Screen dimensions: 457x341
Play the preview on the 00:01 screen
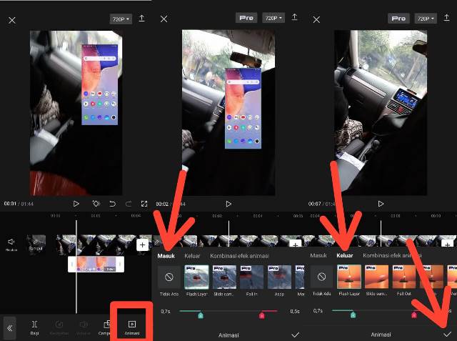point(76,204)
